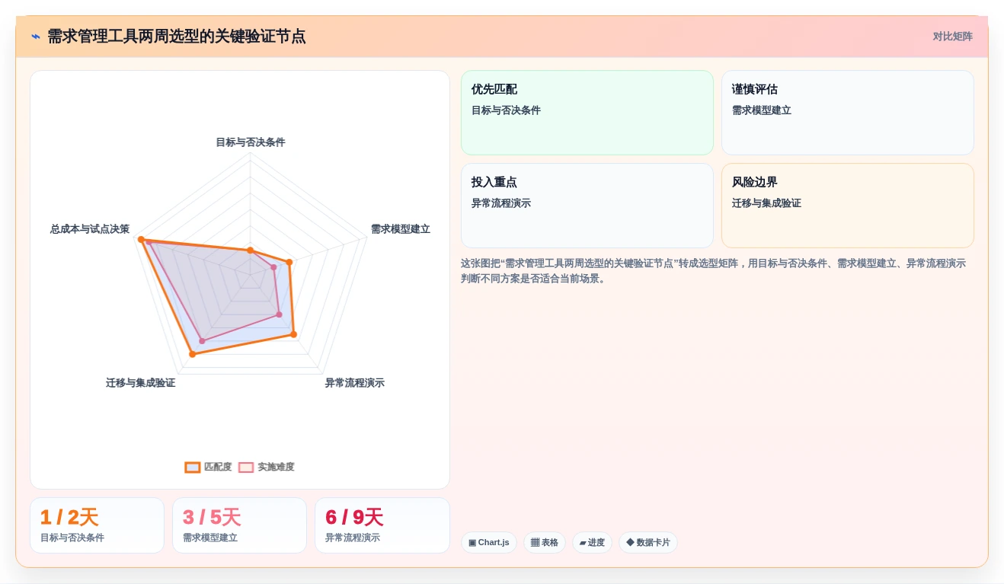Viewport: 1004px width, 584px height.
Task: Toggle the 匹配度 legend swatch
Action: (193, 468)
